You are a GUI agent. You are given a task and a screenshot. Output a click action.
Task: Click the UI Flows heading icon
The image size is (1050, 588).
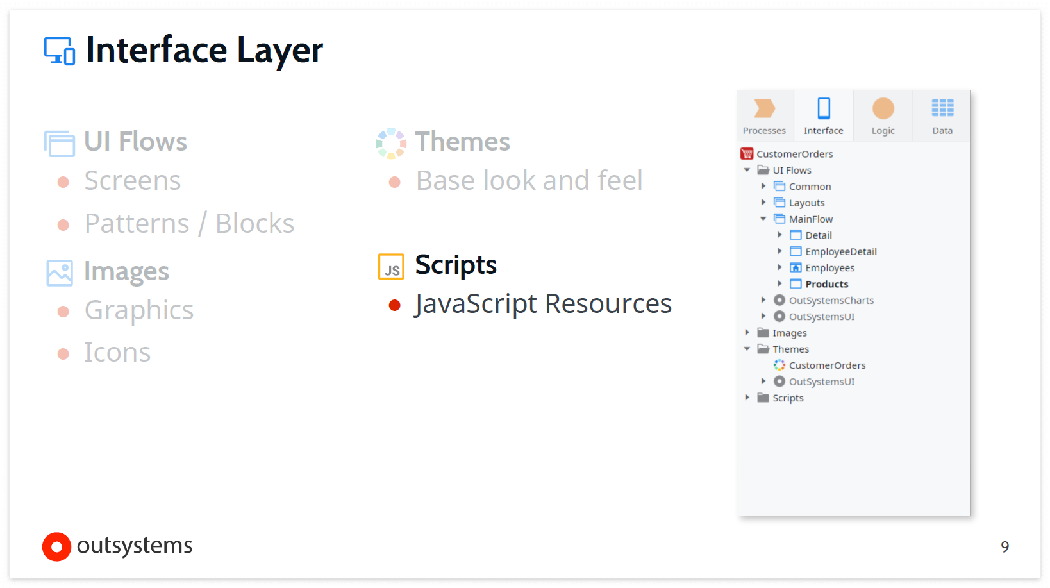pyautogui.click(x=60, y=143)
